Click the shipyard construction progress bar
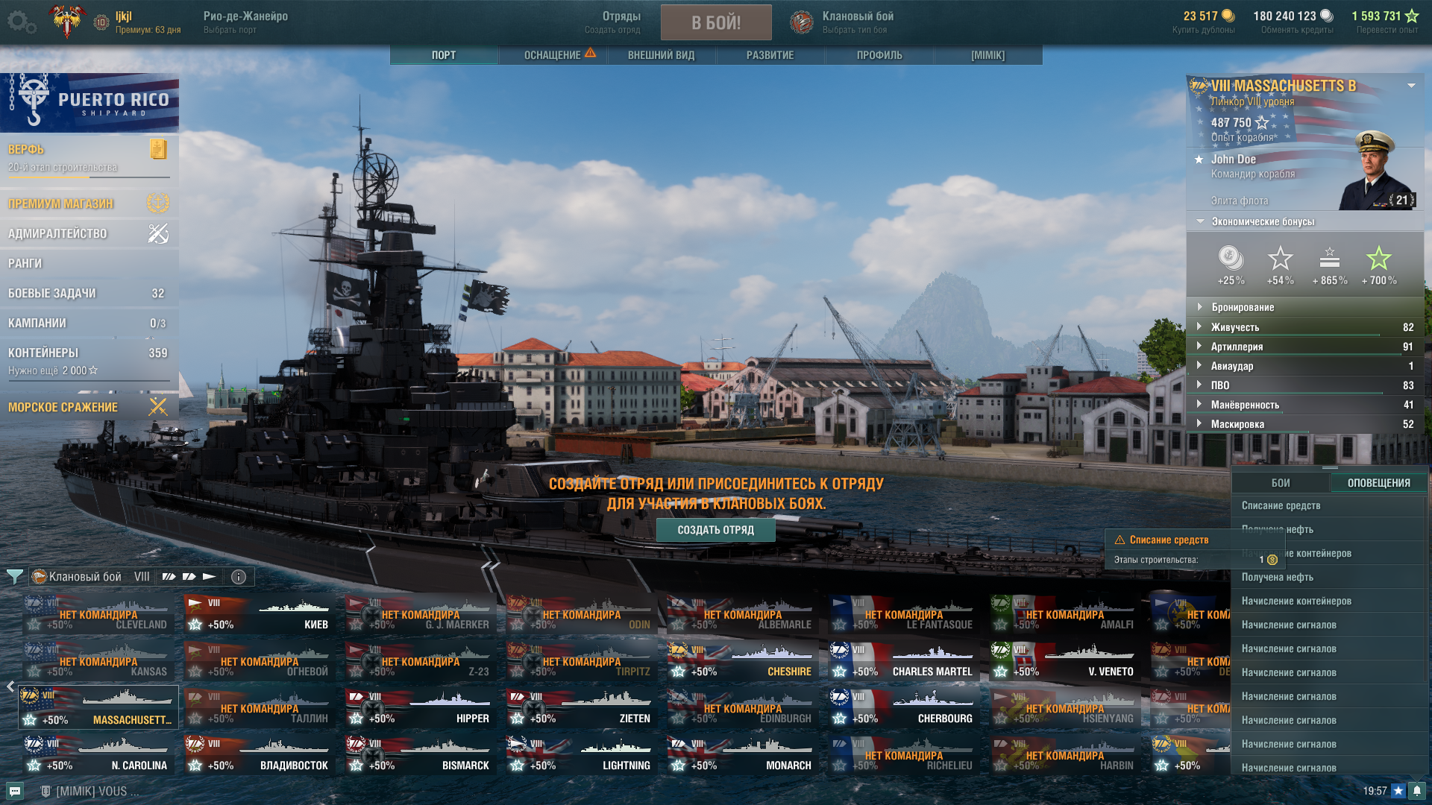This screenshot has width=1432, height=805. [x=89, y=177]
